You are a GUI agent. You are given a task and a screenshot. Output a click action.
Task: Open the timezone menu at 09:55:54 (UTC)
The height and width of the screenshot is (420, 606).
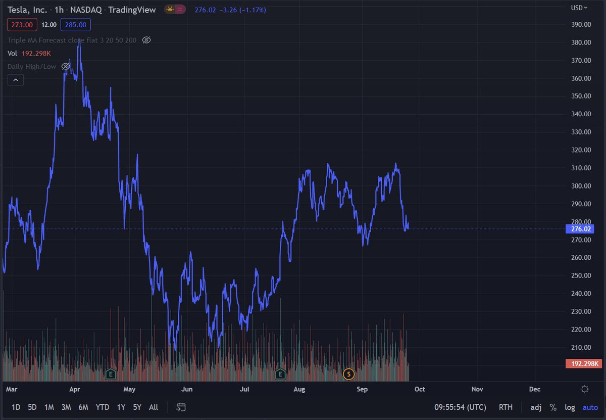460,407
